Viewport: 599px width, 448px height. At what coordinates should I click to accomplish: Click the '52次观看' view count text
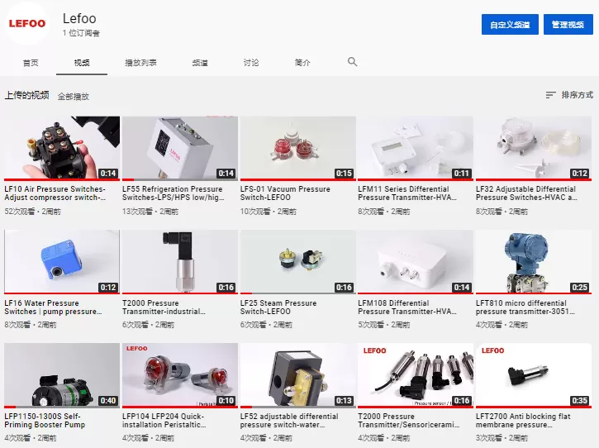[x=20, y=211]
